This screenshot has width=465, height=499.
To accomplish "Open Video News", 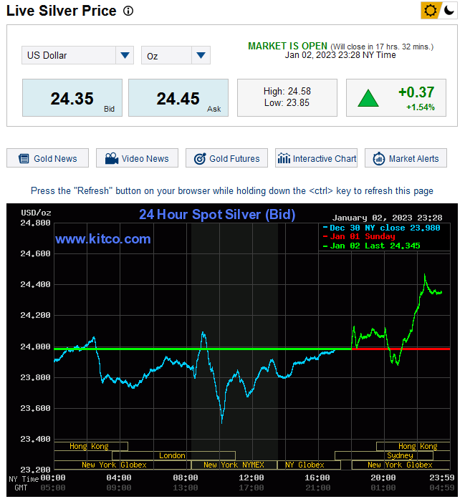I will tap(138, 158).
